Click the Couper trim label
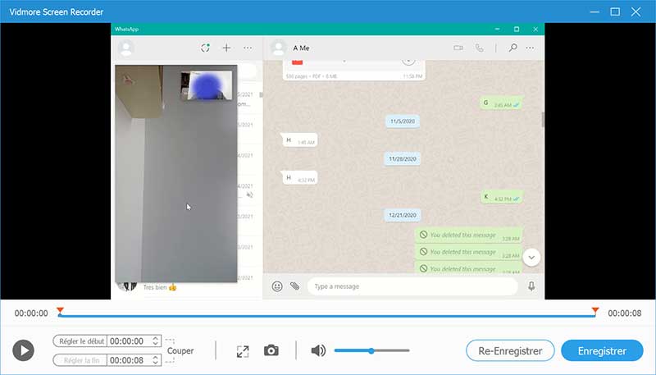This screenshot has width=656, height=375. [x=180, y=350]
